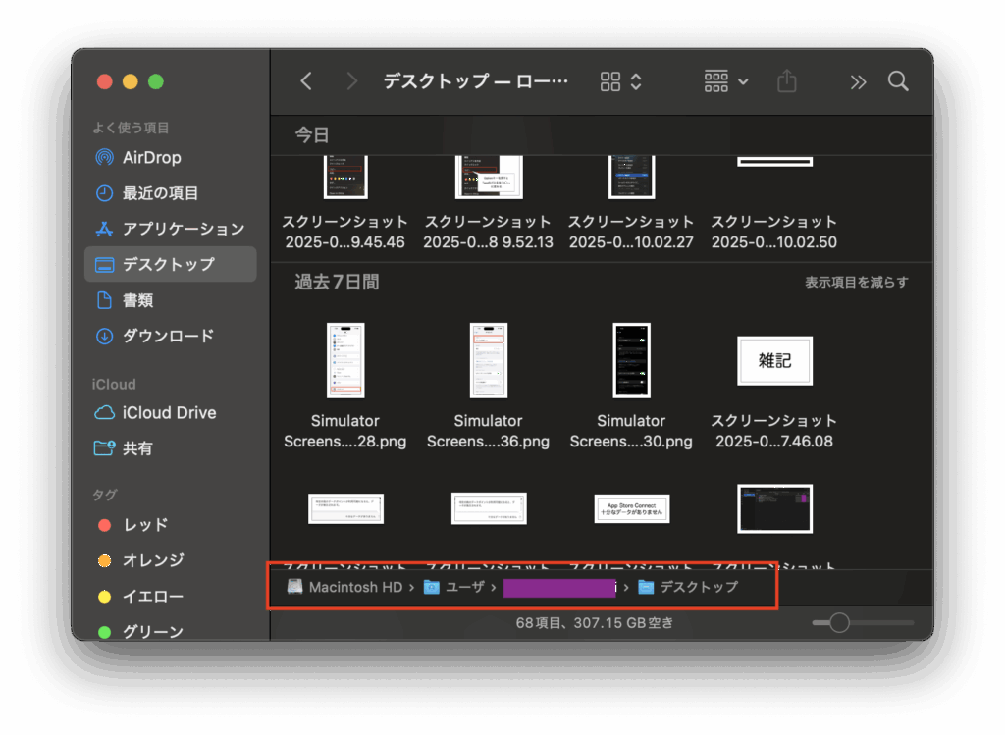
Task: Click the shared folder icon beside 共有
Action: coord(104,447)
